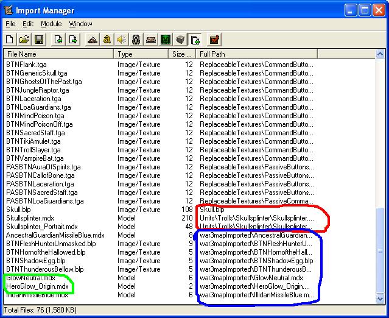Viewport: 389px width, 318px height.
Task: Click the size value 108
Action: pyautogui.click(x=187, y=210)
